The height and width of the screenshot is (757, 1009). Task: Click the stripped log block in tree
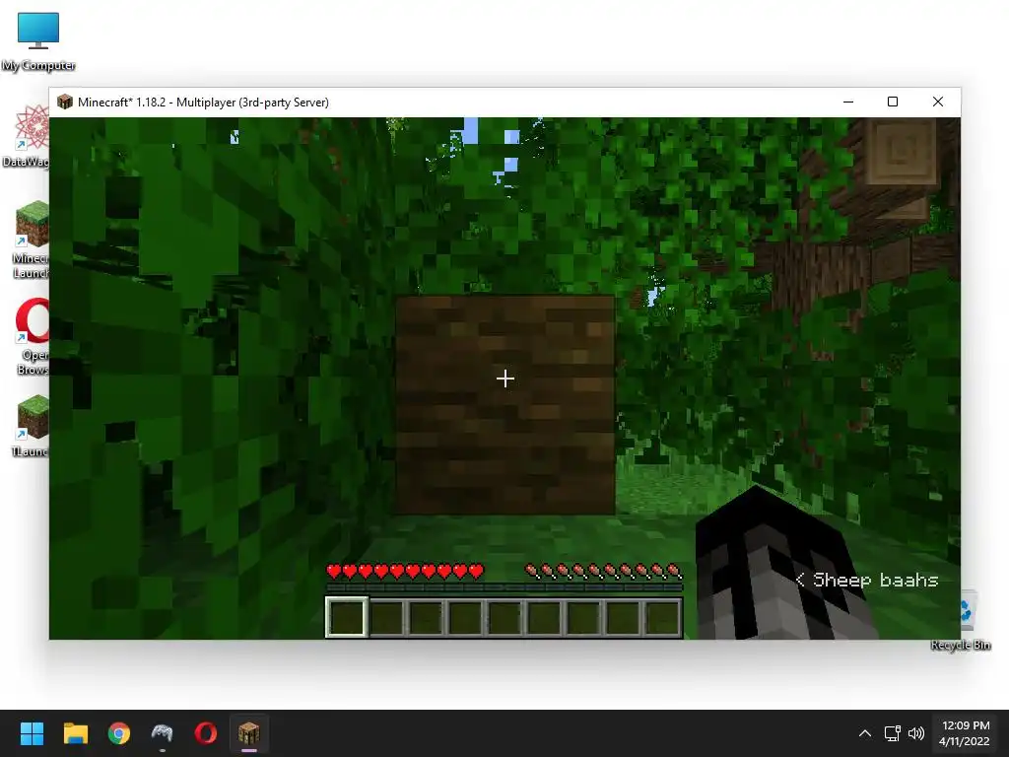click(901, 151)
